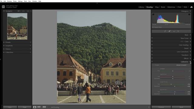Click the Previous button
The image size is (194, 109).
pos(161,107)
